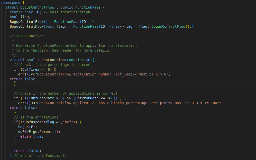Click the bogus(F) call

pyautogui.click(x=28, y=127)
